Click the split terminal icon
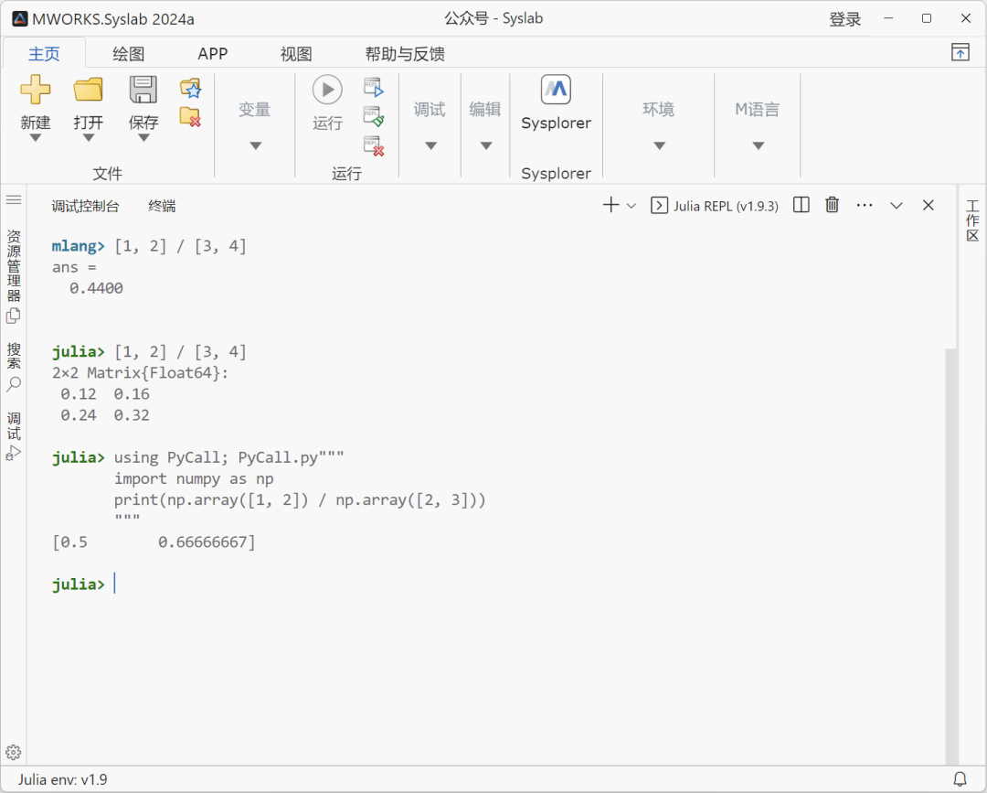This screenshot has height=793, width=987. point(801,205)
